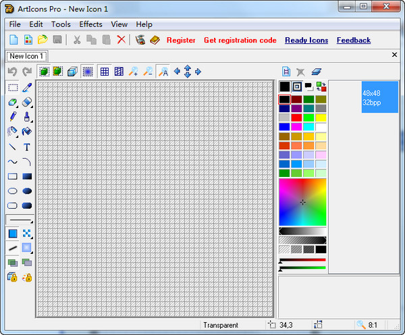Open the line style dropdown
Screen dimensions: 405x335
tap(20, 220)
